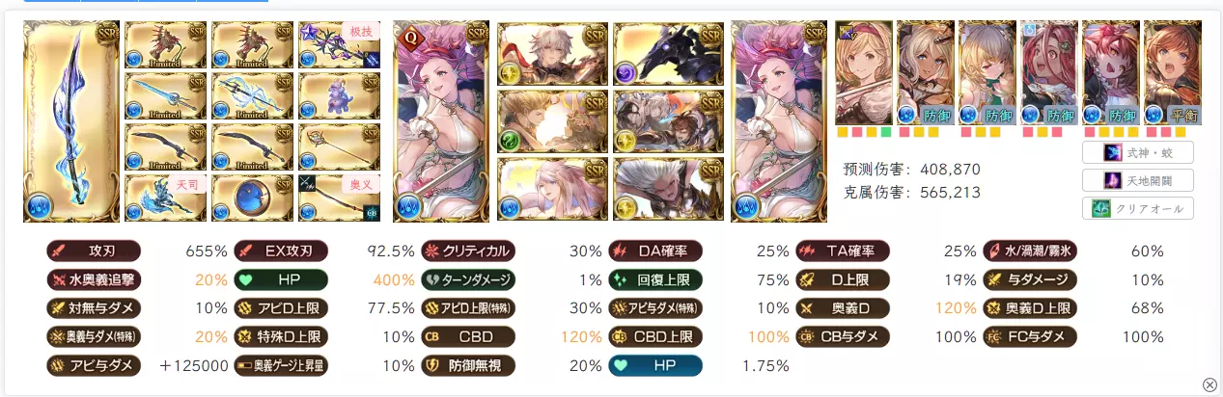Image resolution: width=1223 pixels, height=397 pixels.
Task: Click the 天地開闢 skill button
Action: [1138, 180]
